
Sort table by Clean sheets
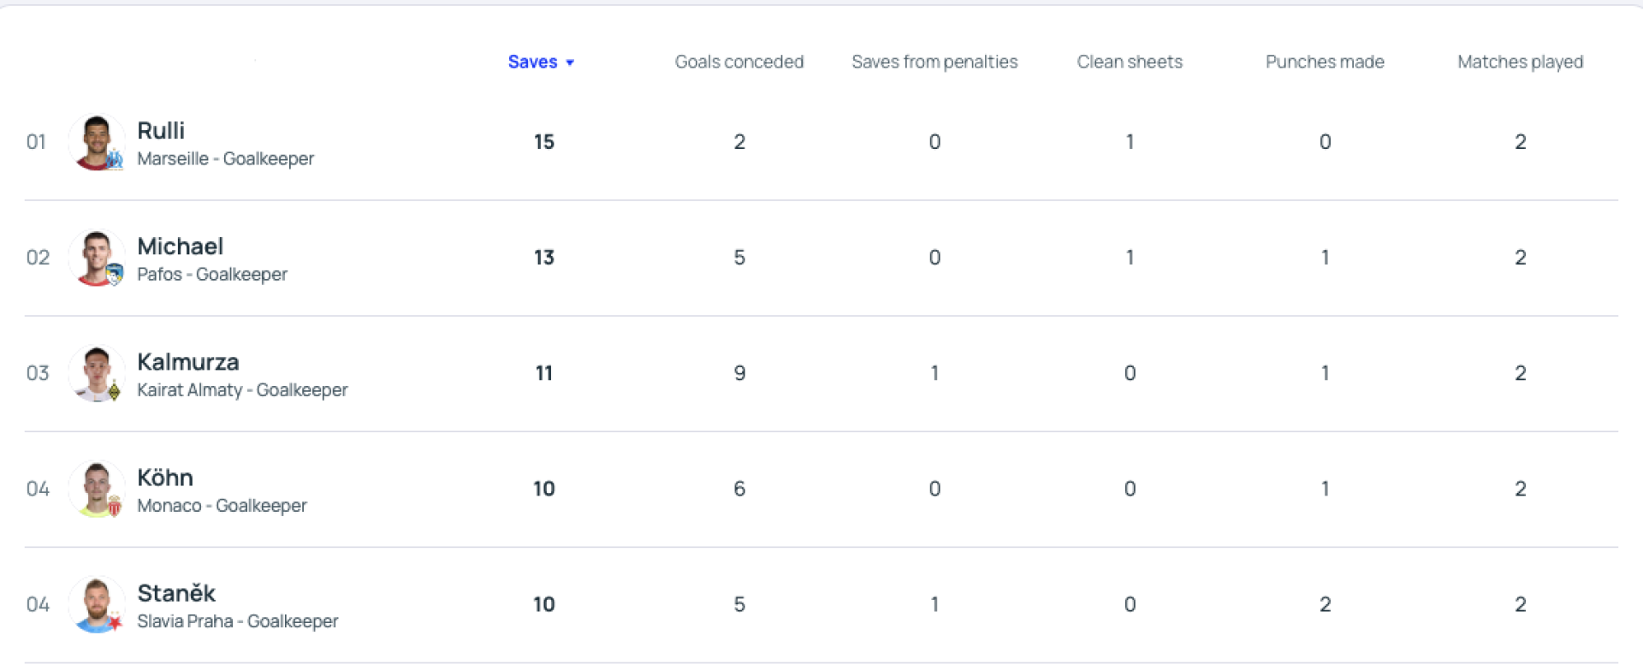(1130, 62)
